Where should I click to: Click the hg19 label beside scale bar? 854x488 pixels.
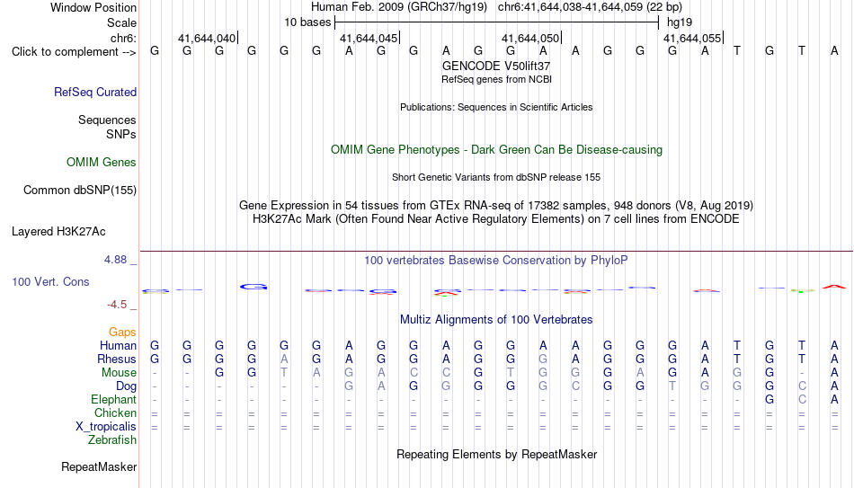pyautogui.click(x=680, y=22)
